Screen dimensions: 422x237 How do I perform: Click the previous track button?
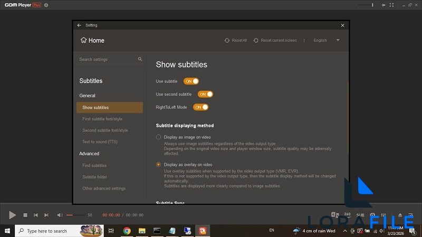(36, 215)
